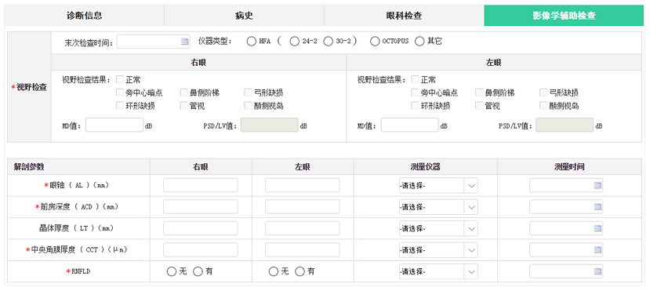Open calendar icon in 中央角膜厚度 CCT row
This screenshot has height=298, width=650.
tap(597, 250)
